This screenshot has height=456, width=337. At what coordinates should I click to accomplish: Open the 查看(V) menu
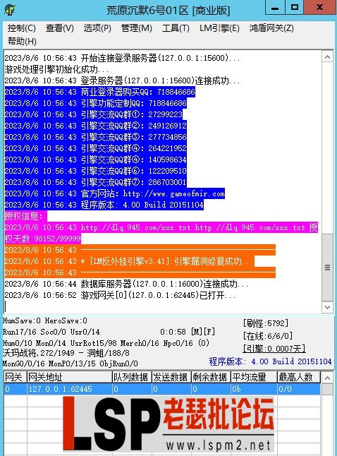(x=59, y=28)
